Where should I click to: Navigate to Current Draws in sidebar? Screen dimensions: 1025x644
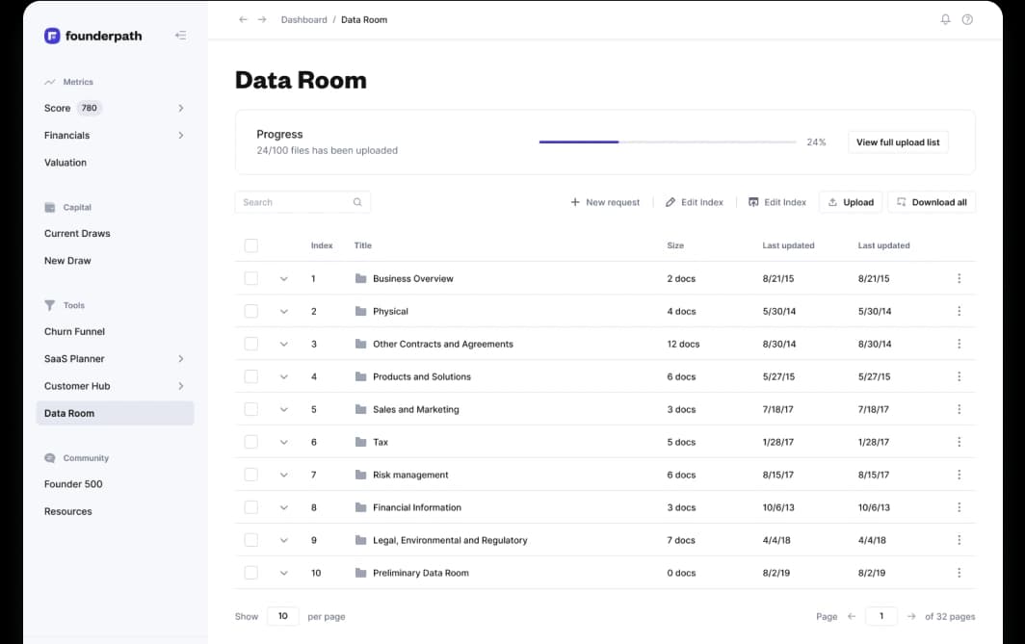tap(77, 233)
